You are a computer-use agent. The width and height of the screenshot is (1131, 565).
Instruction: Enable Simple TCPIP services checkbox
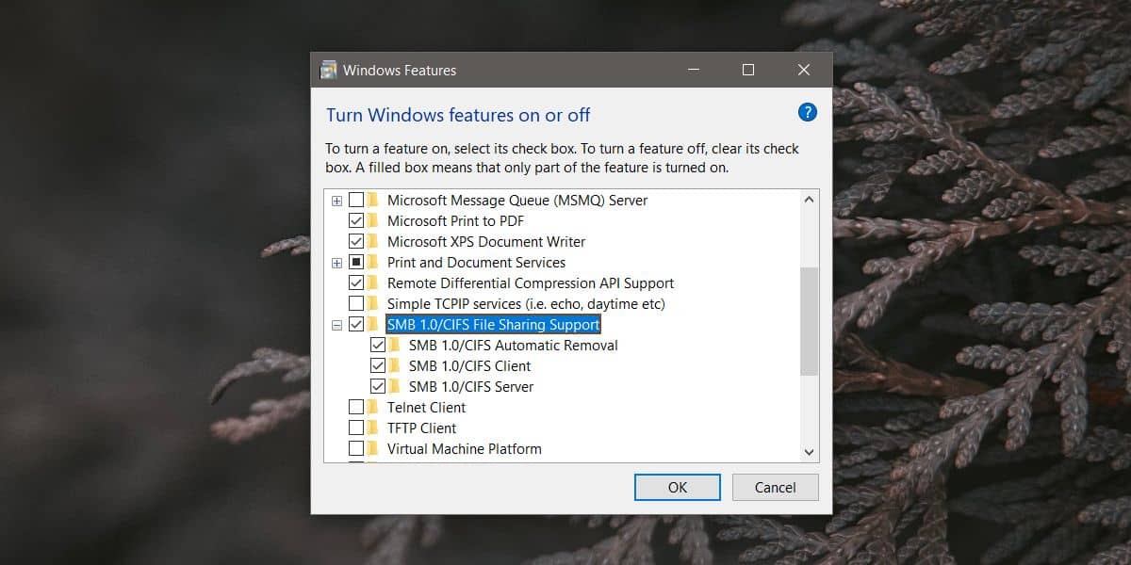pyautogui.click(x=356, y=303)
